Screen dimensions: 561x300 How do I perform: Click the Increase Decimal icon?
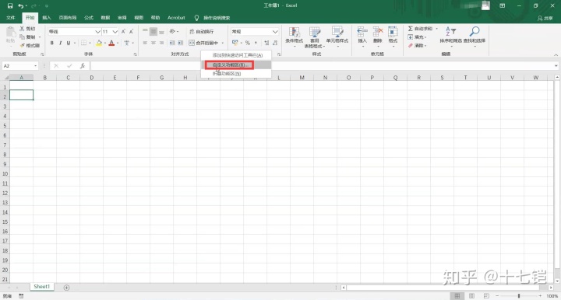pyautogui.click(x=266, y=43)
